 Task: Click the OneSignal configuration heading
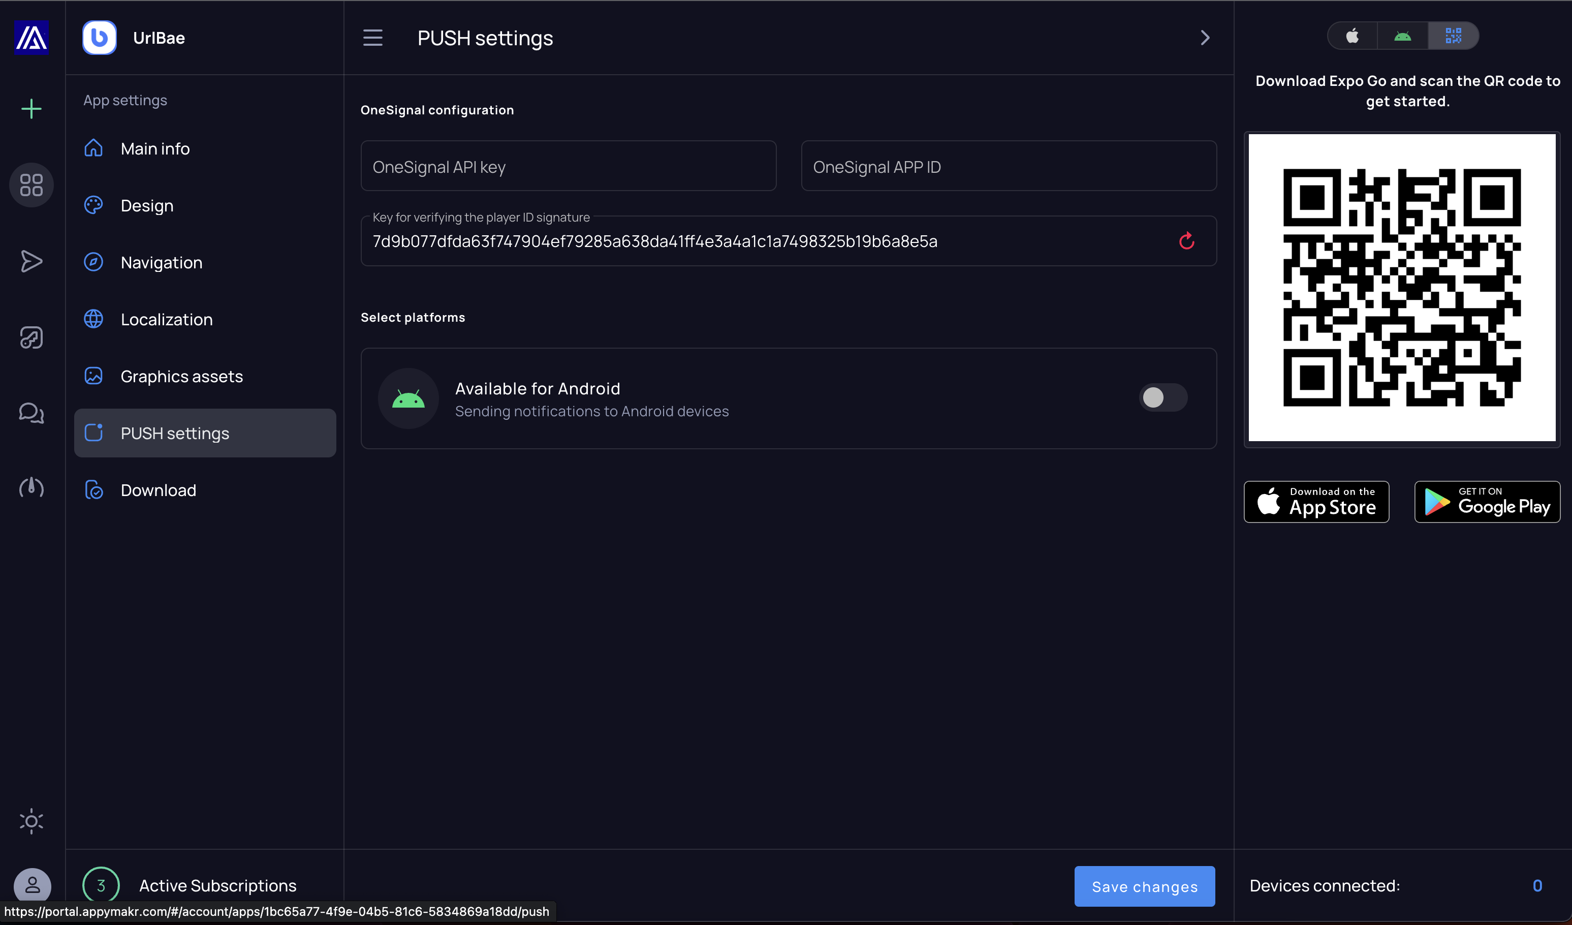pyautogui.click(x=437, y=110)
